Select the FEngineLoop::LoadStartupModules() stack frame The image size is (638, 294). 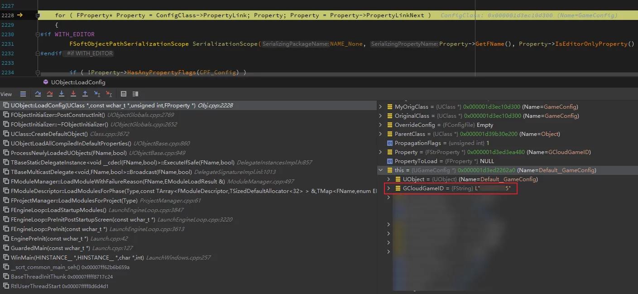[x=58, y=210]
